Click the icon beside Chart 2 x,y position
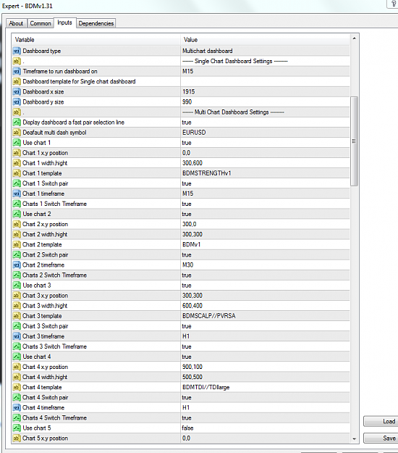The height and width of the screenshot is (453, 398). (x=17, y=224)
